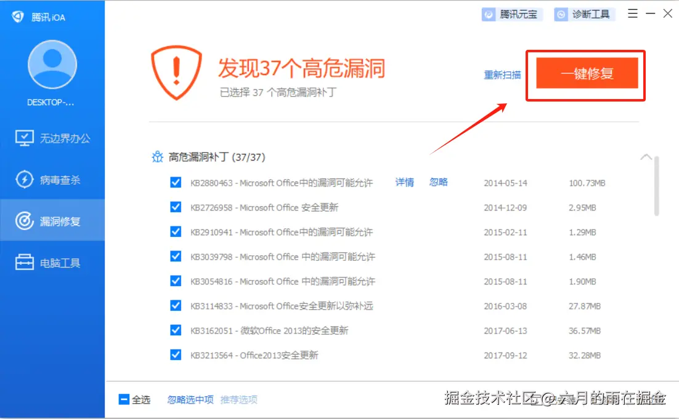
Task: Open the user avatar profile picture
Action: (x=52, y=65)
